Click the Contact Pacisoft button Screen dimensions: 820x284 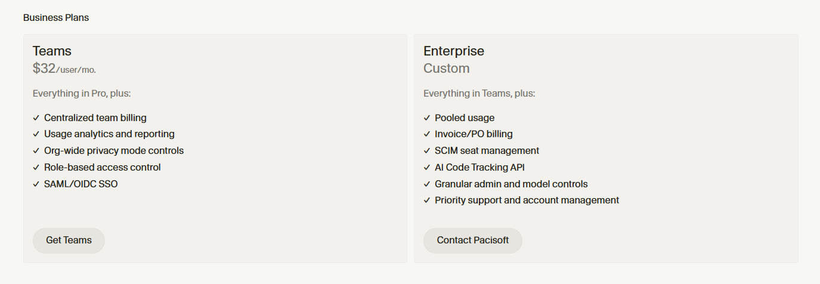(473, 240)
